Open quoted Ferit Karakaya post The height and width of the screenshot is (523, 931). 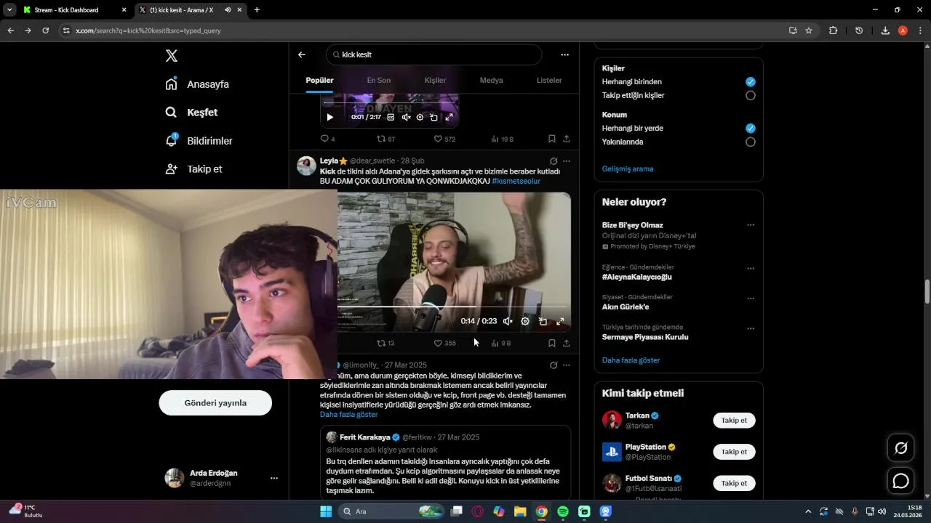pyautogui.click(x=445, y=463)
